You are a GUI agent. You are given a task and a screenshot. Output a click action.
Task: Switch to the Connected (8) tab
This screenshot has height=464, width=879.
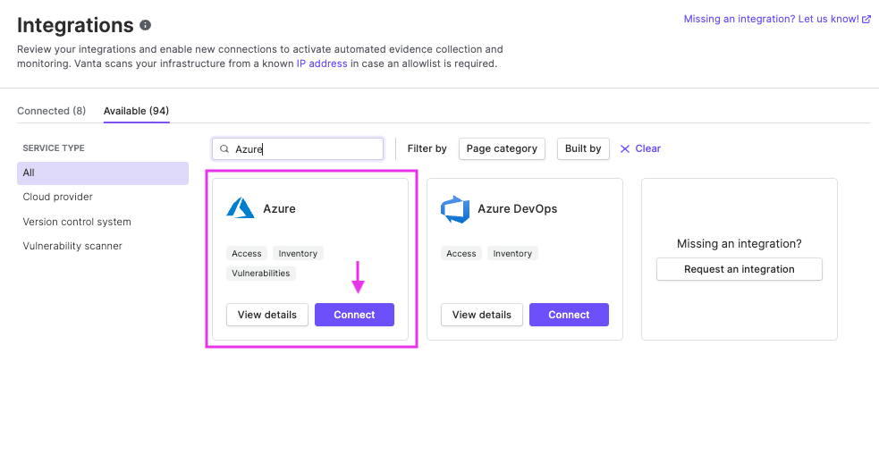[52, 111]
